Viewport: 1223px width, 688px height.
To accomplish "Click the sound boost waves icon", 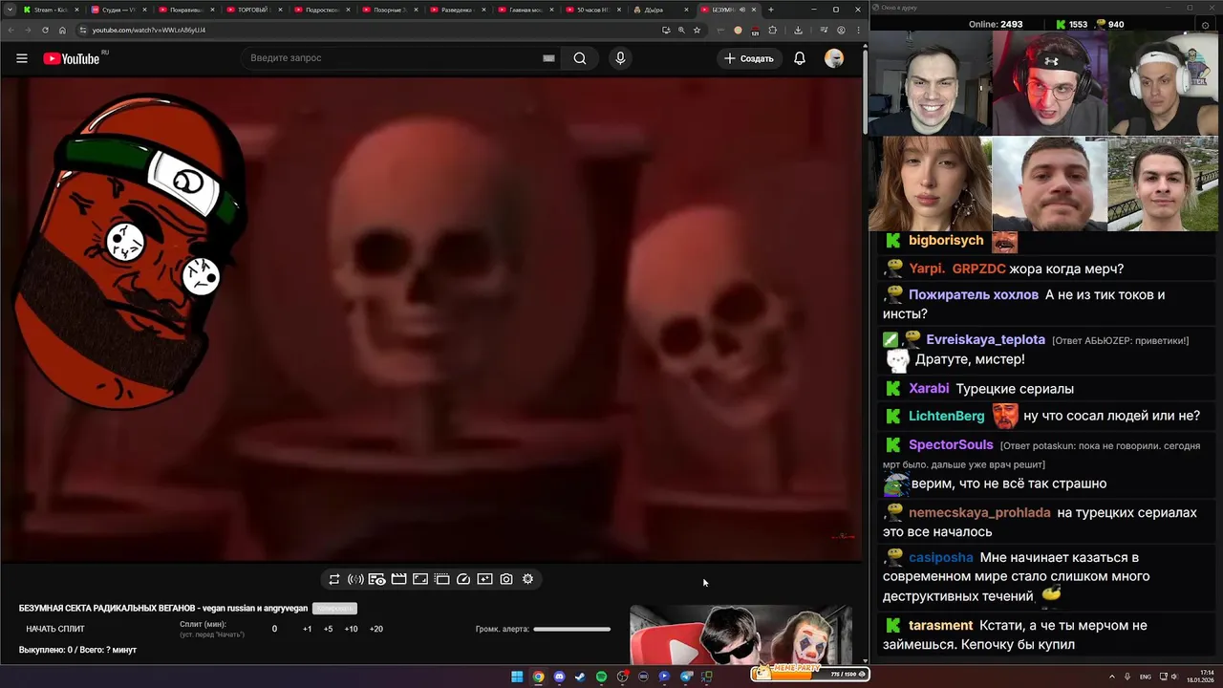I will tap(355, 579).
